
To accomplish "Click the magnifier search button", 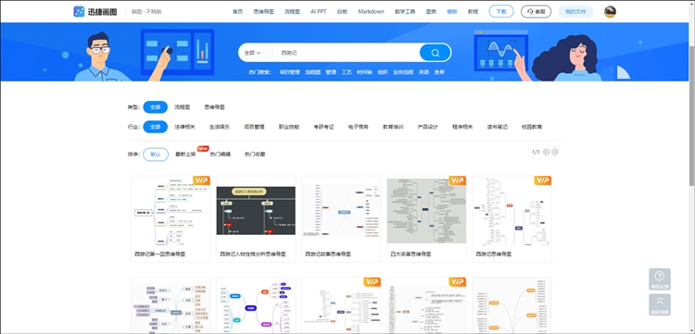I will tap(435, 53).
